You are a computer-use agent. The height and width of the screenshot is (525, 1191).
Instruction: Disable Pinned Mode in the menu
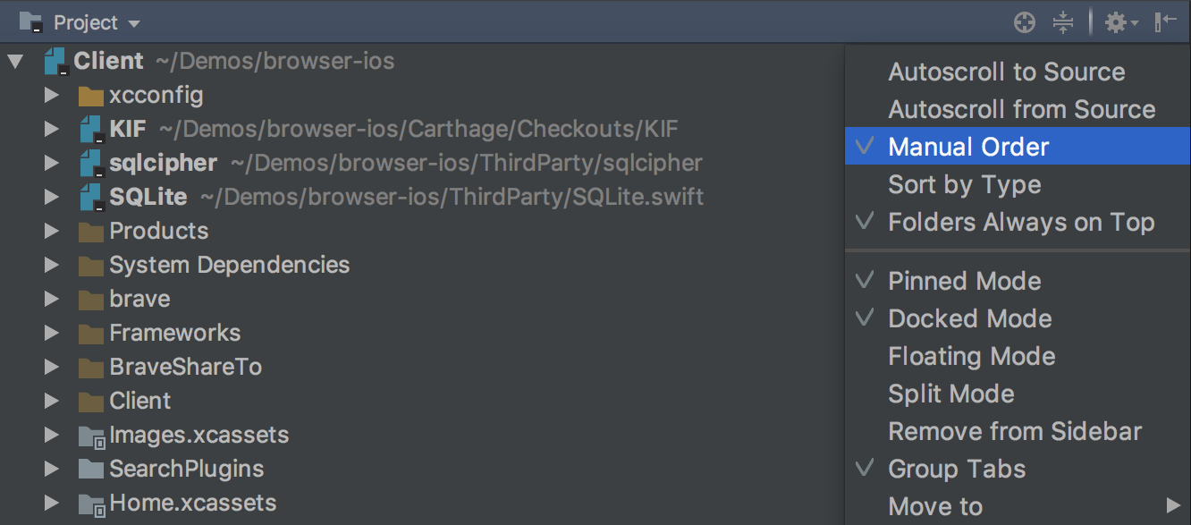pos(964,282)
